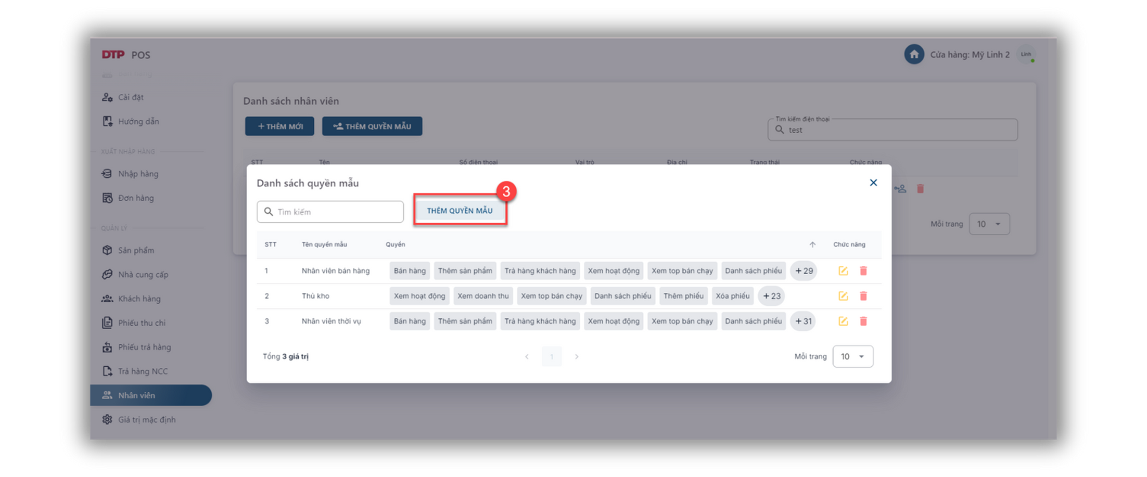Click the sort arrow in table header
The image size is (1147, 477).
tap(812, 244)
